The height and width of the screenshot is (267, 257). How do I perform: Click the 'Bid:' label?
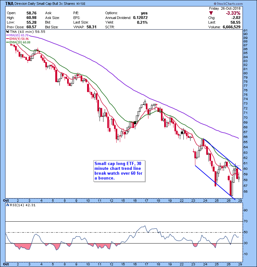tap(48, 22)
